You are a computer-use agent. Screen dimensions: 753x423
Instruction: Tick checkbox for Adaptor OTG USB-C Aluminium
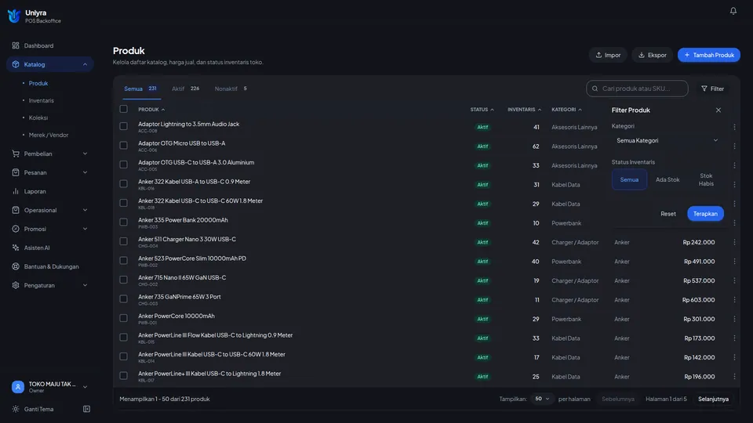point(123,164)
